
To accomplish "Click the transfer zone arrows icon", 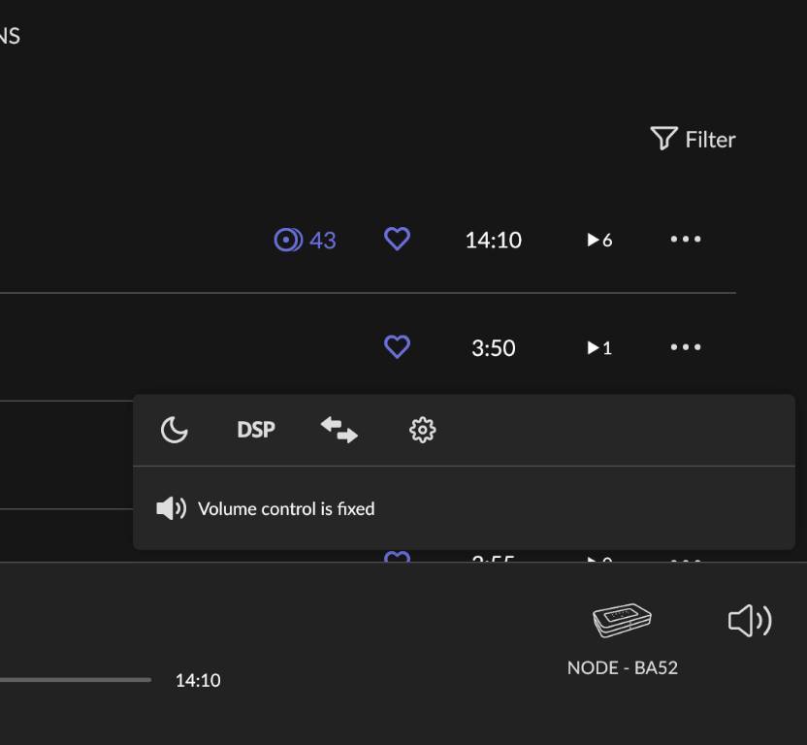I will tap(339, 430).
